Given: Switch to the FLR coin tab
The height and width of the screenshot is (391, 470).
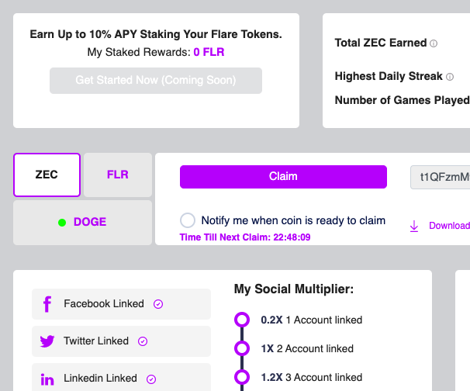Looking at the screenshot, I should (x=118, y=175).
